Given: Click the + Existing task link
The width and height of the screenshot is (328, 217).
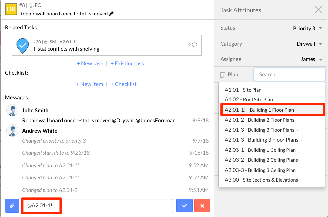Looking at the screenshot, I should [x=127, y=63].
